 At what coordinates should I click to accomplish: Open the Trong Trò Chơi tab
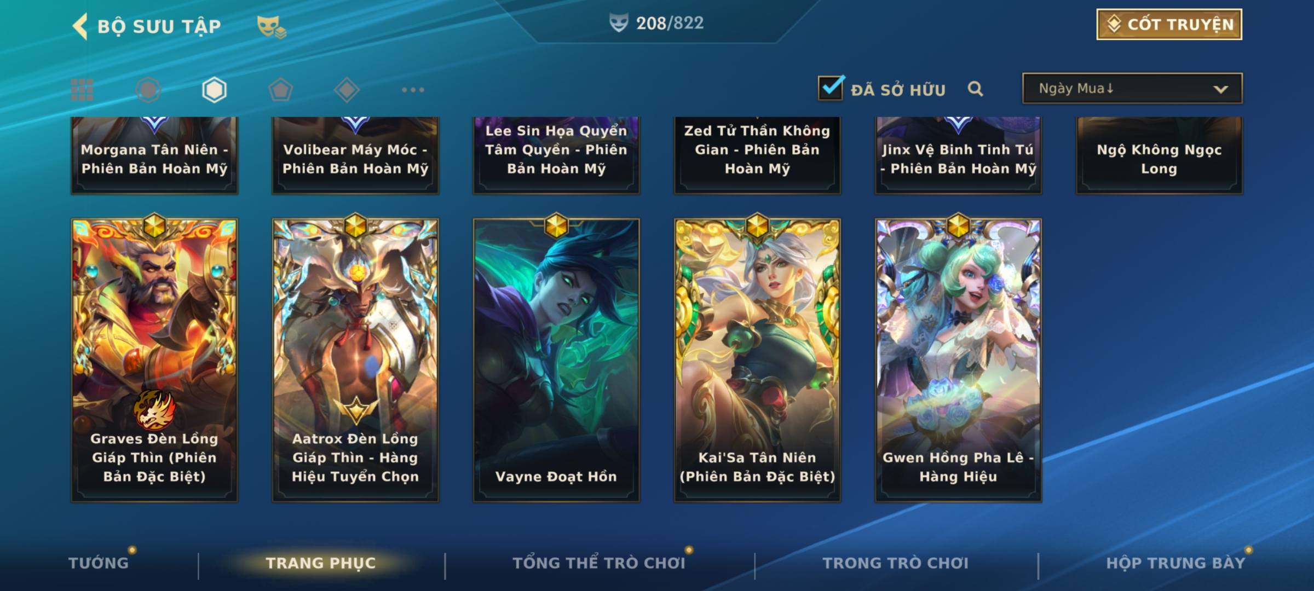pos(895,563)
